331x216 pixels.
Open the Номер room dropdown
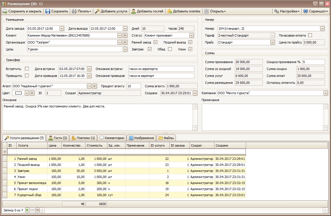point(322,29)
